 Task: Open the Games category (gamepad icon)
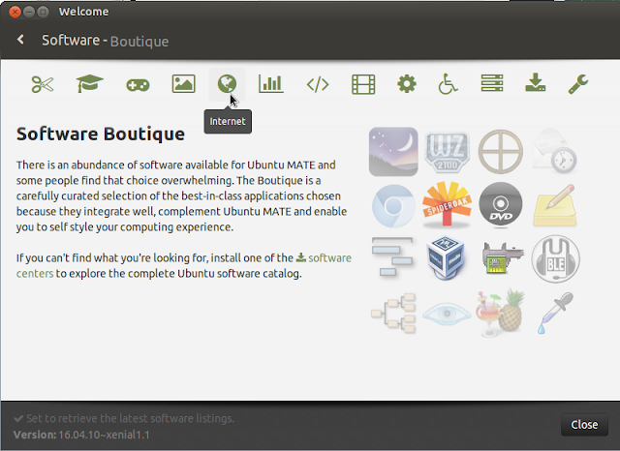point(138,84)
